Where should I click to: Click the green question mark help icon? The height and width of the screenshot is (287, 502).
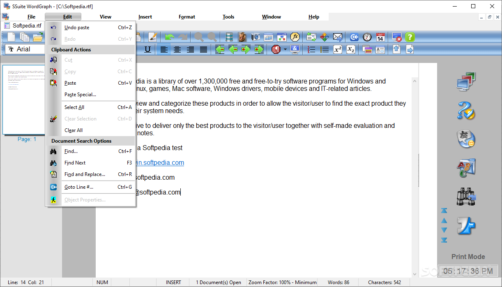[x=410, y=37]
